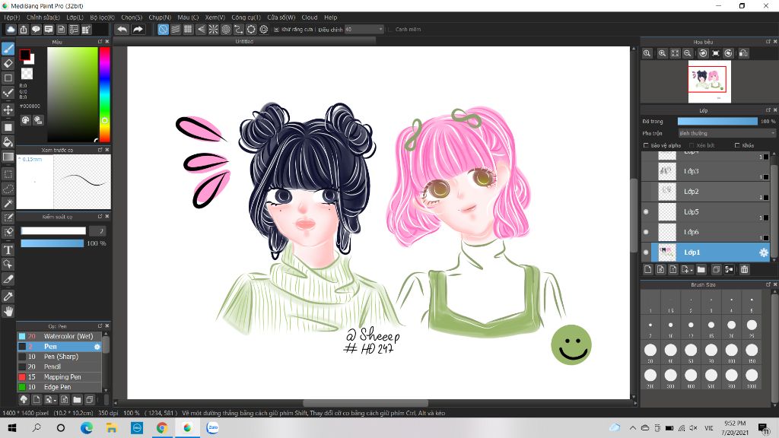Open the Lớp(L) menu

click(x=75, y=17)
